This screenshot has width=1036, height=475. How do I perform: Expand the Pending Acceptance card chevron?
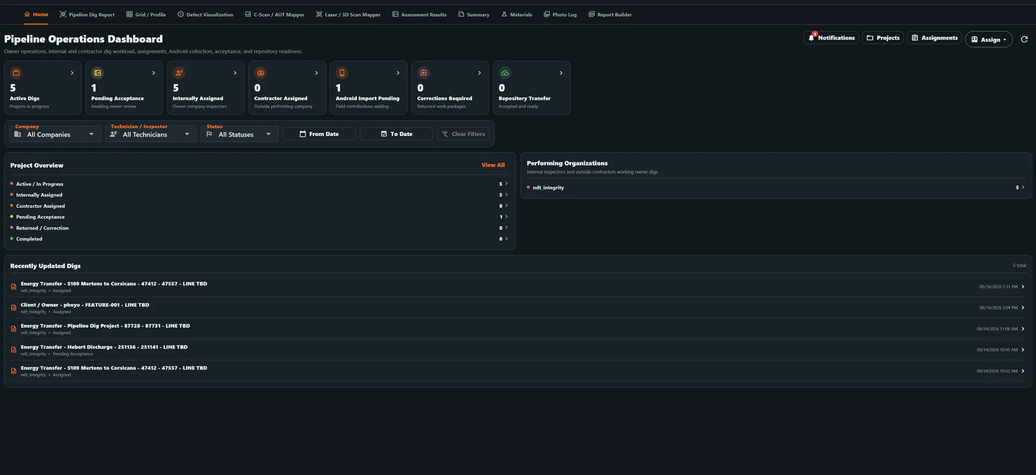pyautogui.click(x=154, y=73)
